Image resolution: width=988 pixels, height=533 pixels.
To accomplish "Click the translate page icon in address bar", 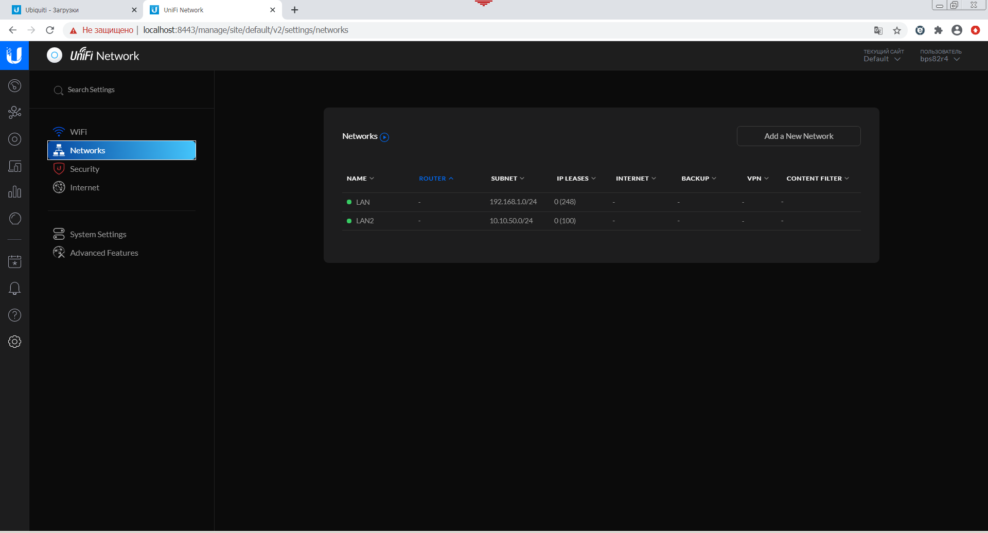I will (x=878, y=30).
